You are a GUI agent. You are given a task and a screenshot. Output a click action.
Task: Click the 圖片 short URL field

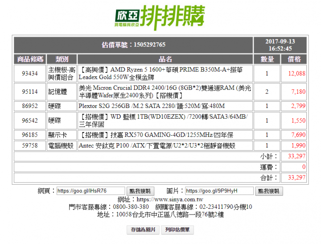(x=219, y=191)
